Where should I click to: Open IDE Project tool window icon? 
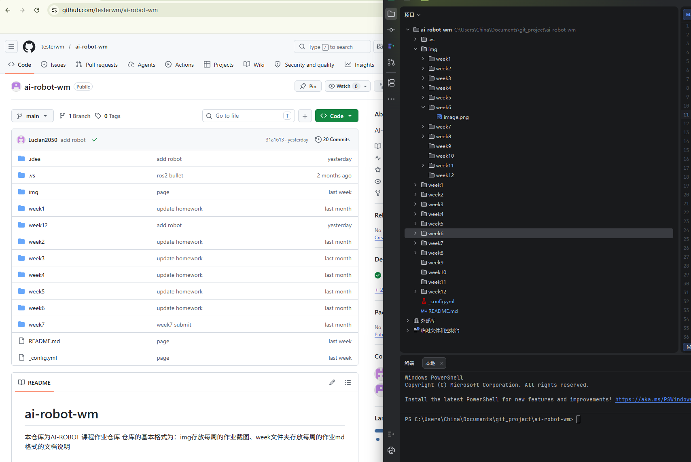391,14
